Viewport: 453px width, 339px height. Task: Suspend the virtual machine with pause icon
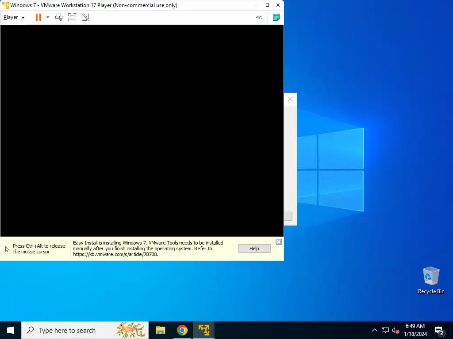click(38, 17)
